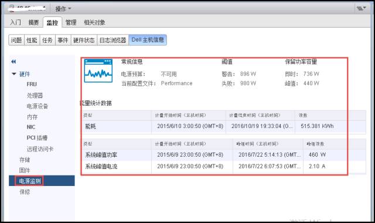Image resolution: width=375 pixels, height=223 pixels.
Task: Click the 不可用 power budget value
Action: point(169,75)
